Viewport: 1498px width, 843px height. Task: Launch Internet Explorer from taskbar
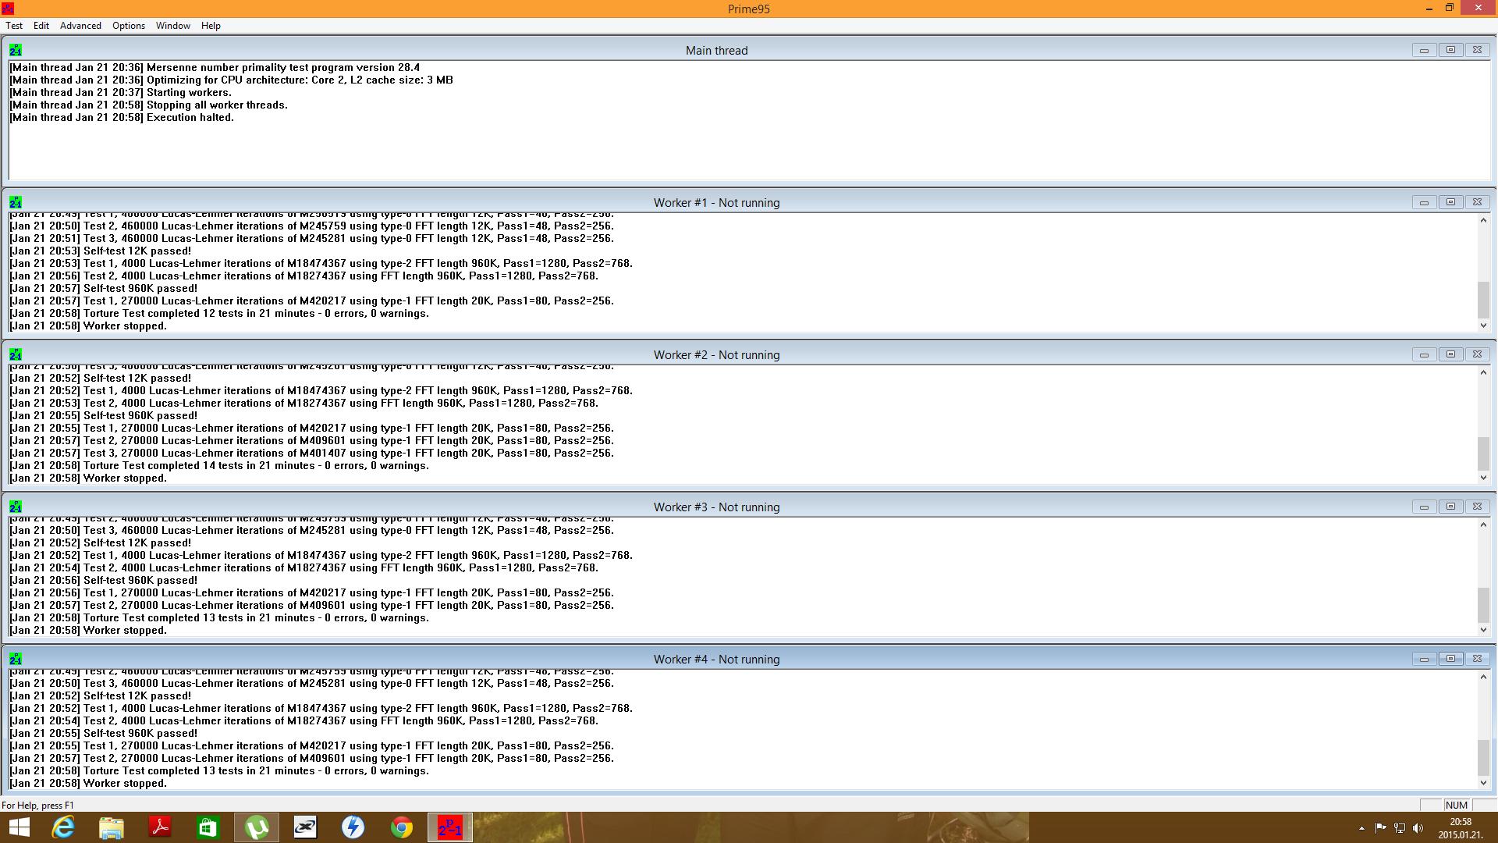pyautogui.click(x=63, y=827)
